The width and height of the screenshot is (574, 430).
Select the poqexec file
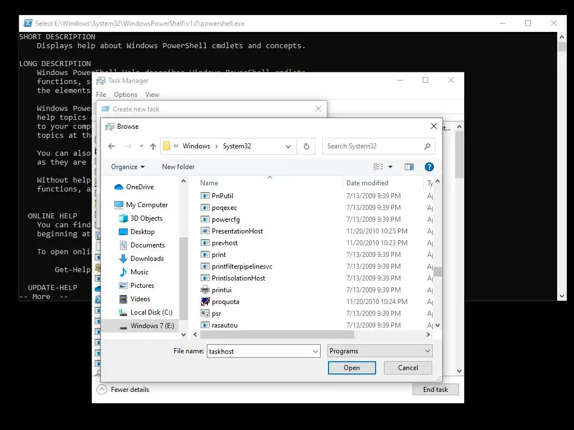(224, 208)
